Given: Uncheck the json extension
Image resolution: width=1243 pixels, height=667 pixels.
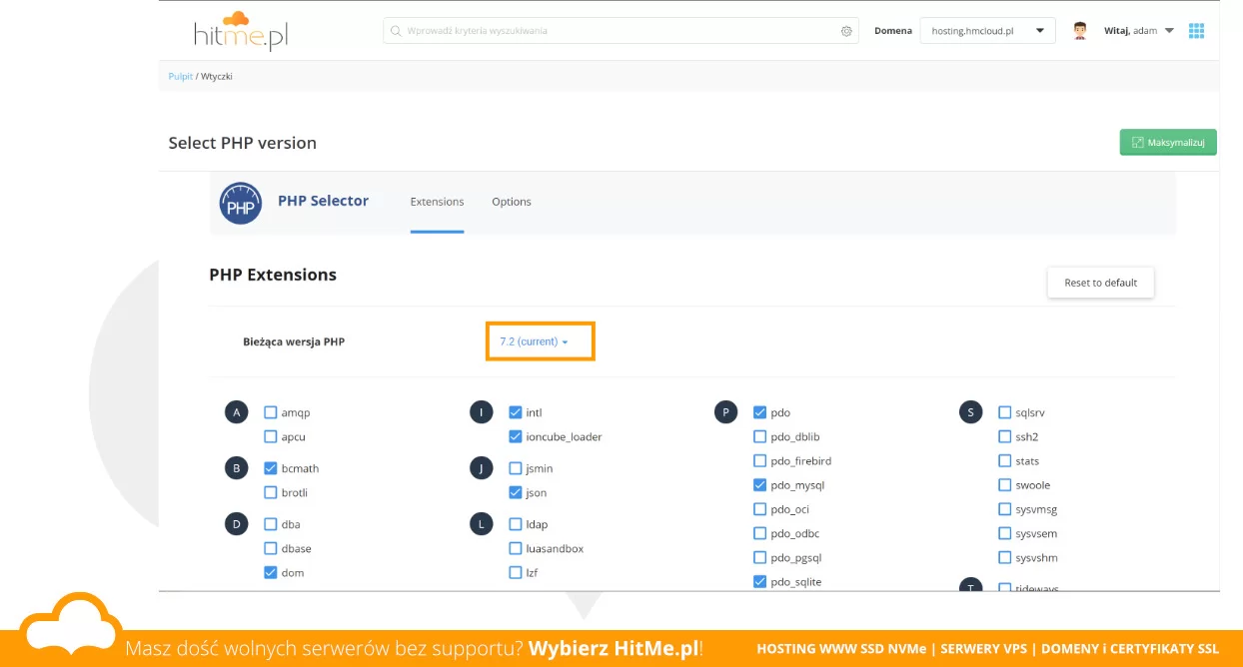Looking at the screenshot, I should point(516,492).
